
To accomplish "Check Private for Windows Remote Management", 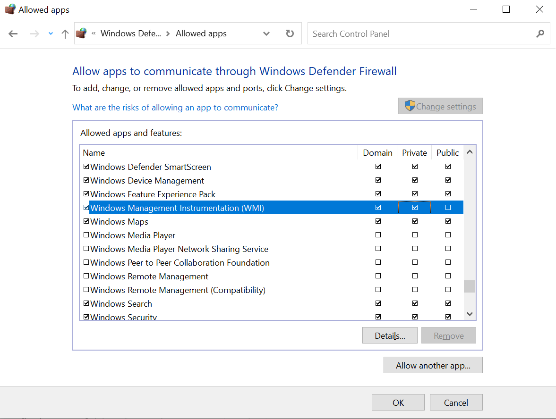I will [x=415, y=276].
